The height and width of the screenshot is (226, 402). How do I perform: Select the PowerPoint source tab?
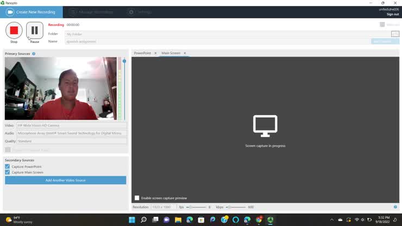point(142,53)
